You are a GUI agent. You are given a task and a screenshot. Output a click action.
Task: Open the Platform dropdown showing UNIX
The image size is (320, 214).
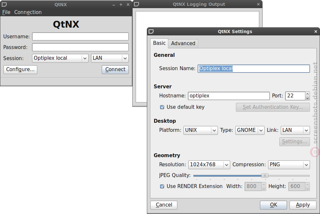click(x=200, y=130)
